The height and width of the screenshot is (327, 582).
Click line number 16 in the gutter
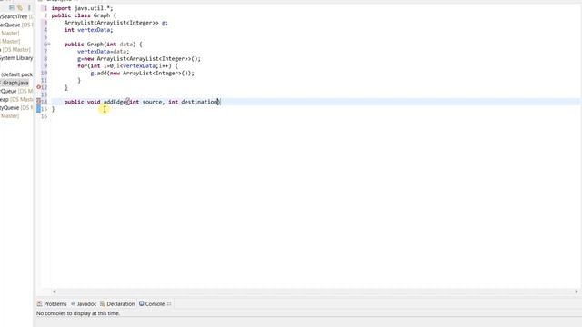pyautogui.click(x=45, y=116)
